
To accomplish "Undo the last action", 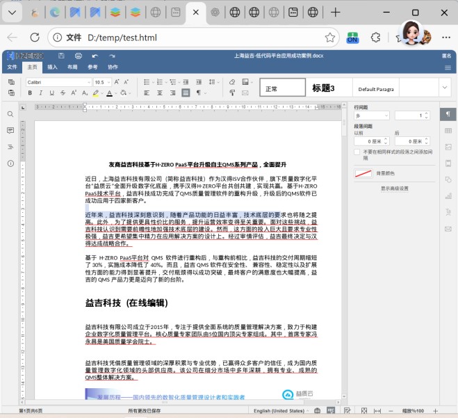I will (x=95, y=56).
